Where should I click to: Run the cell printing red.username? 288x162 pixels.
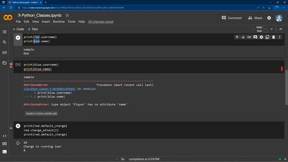click(18, 38)
